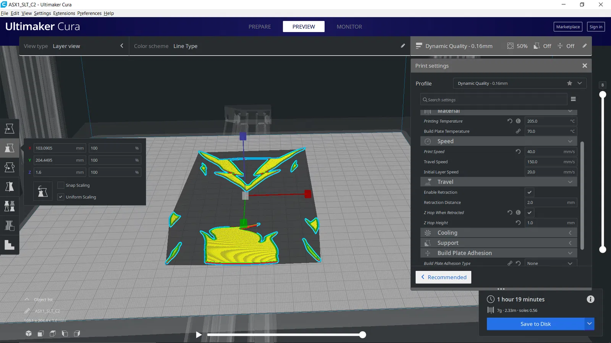
Task: Switch to the PREPARE stage tab
Action: click(x=260, y=27)
